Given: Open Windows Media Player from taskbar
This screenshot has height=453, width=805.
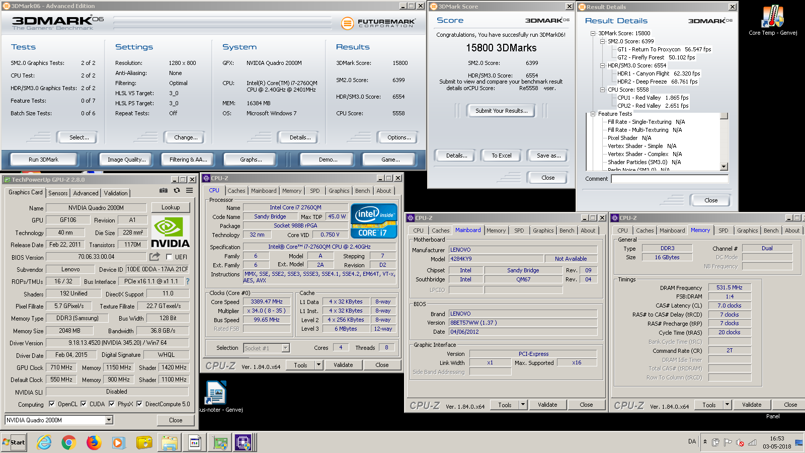Looking at the screenshot, I should tap(118, 442).
